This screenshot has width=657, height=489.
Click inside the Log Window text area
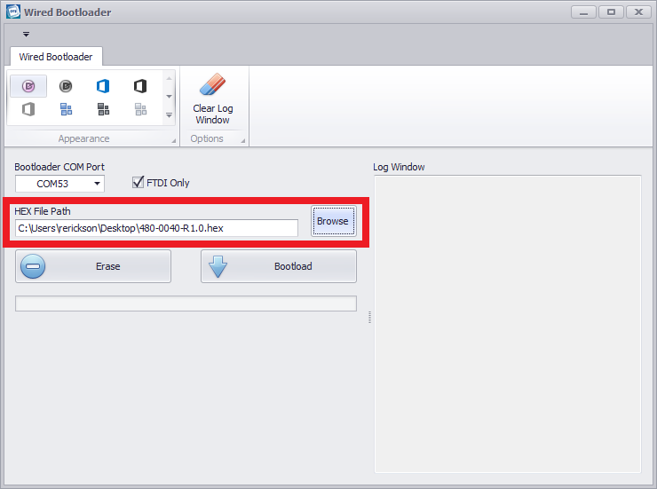[508, 324]
